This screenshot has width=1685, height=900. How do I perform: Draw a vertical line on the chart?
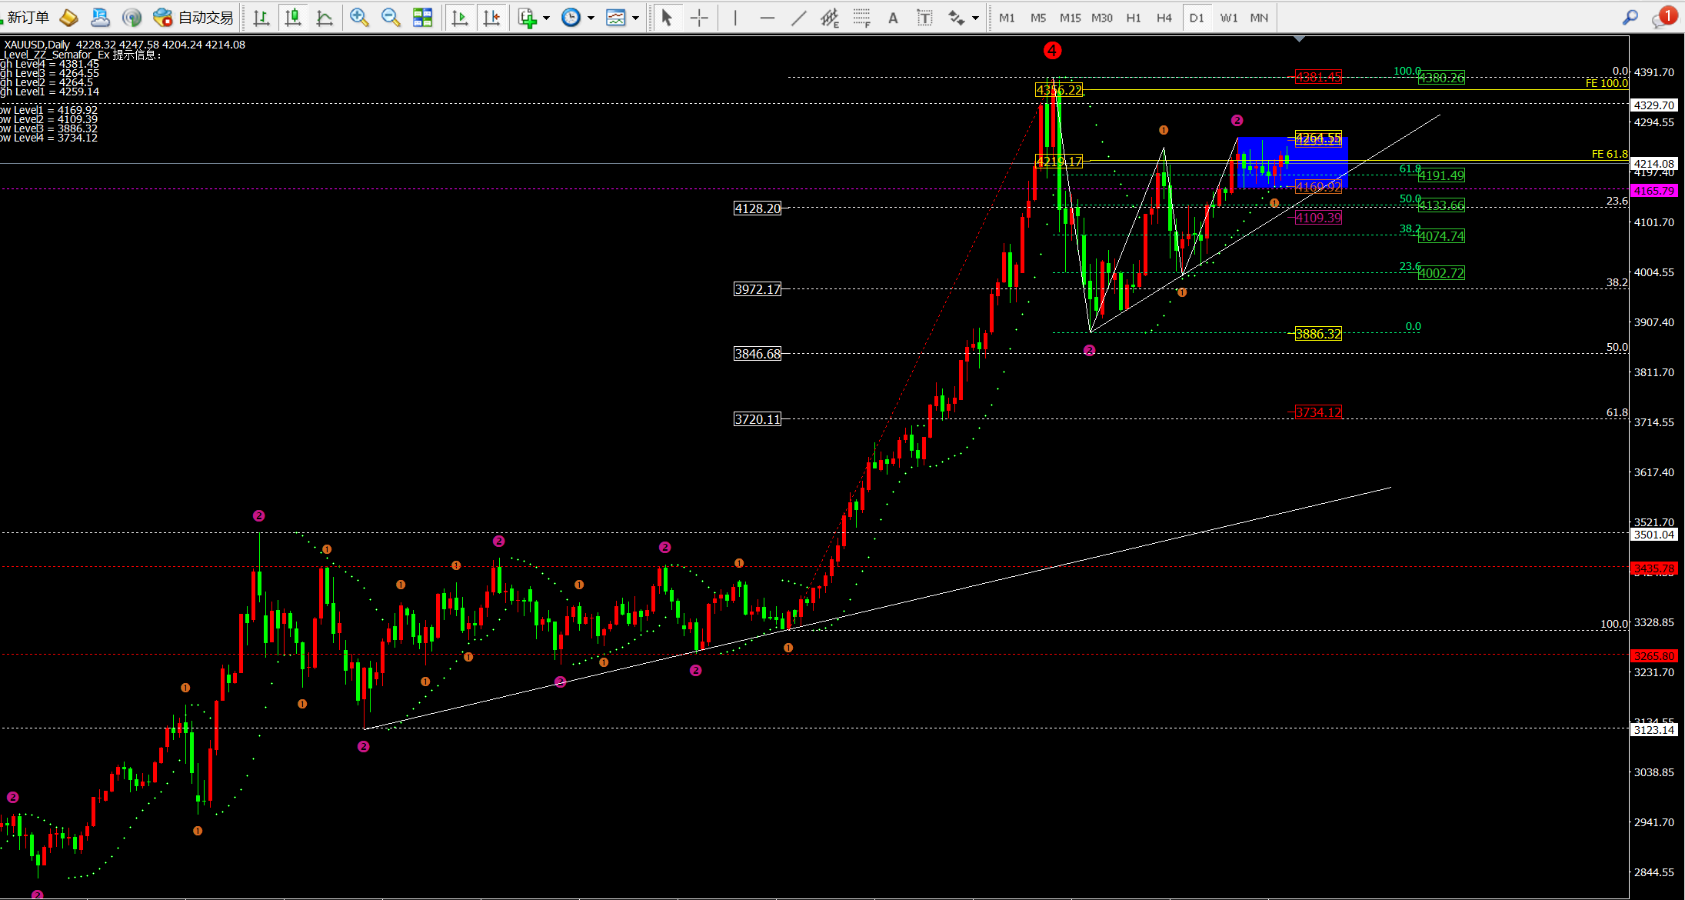734,17
